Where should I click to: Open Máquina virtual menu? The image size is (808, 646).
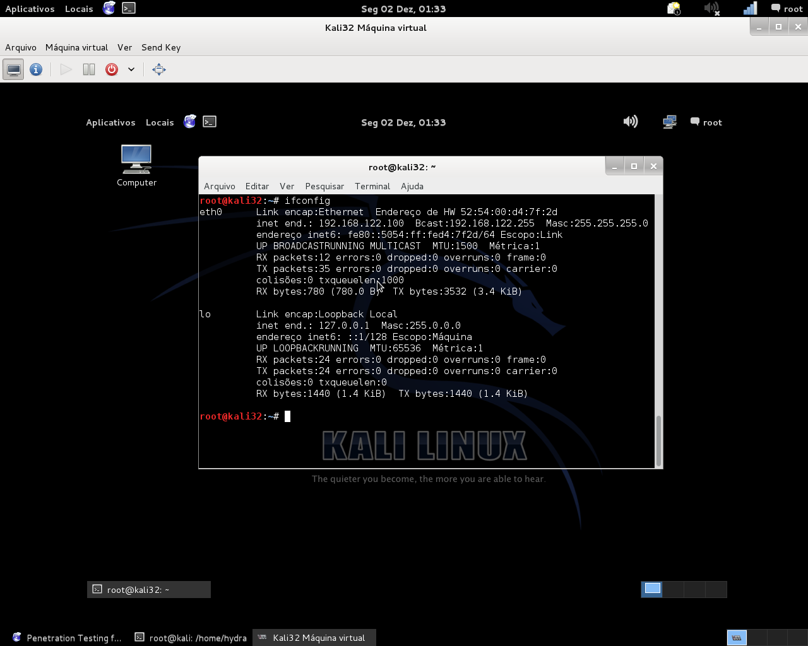[76, 47]
